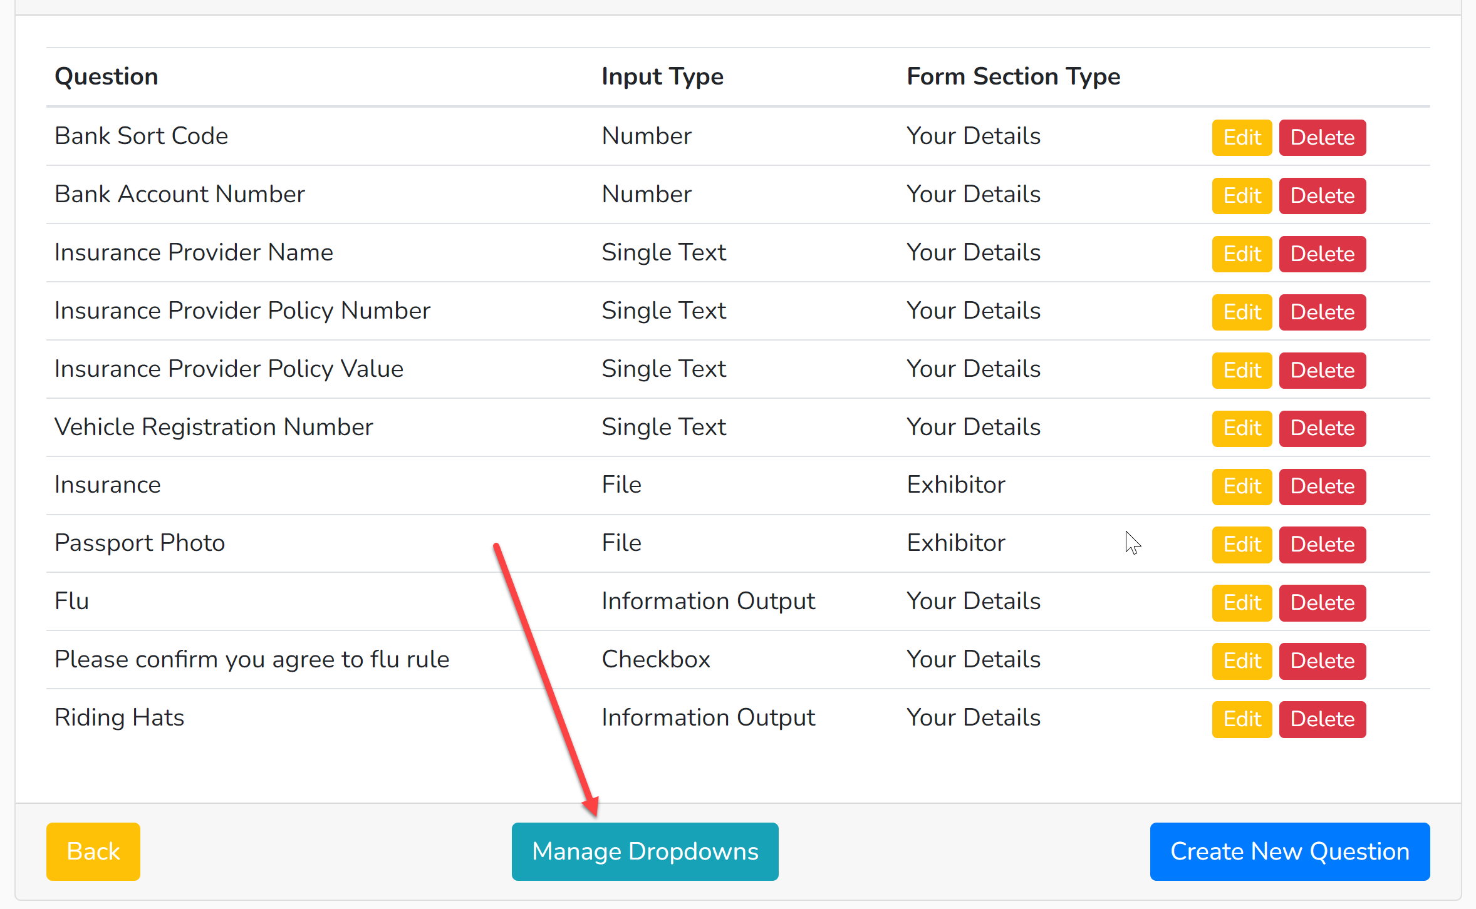Delete the Bank Account Number question

click(1323, 195)
